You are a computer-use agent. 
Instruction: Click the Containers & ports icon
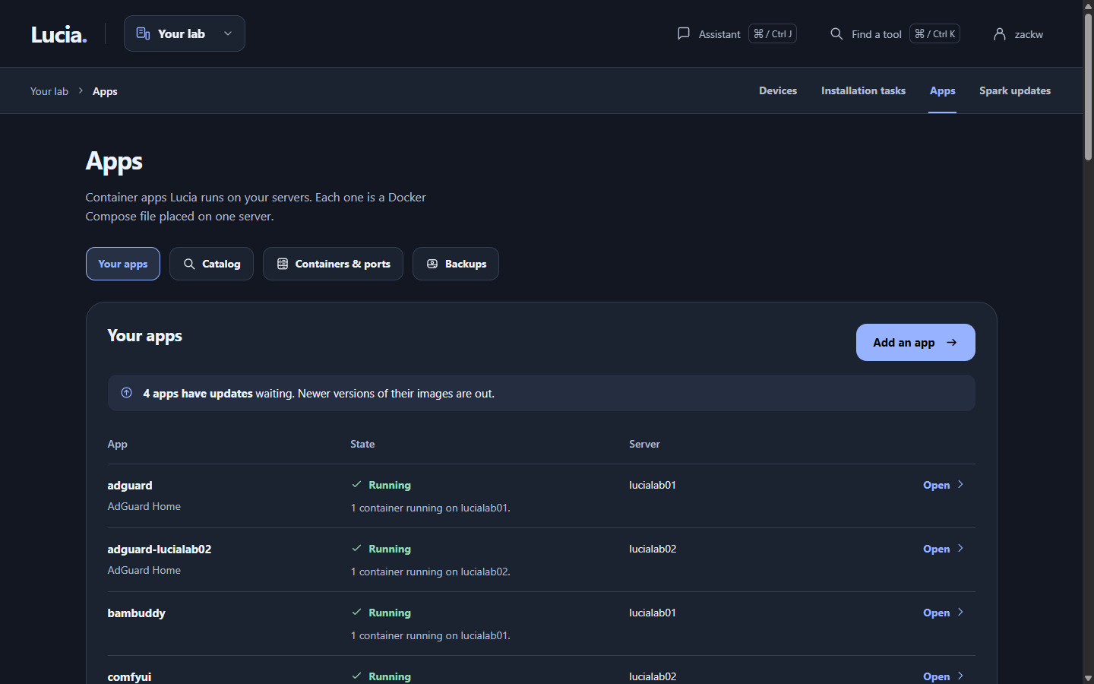coord(283,264)
